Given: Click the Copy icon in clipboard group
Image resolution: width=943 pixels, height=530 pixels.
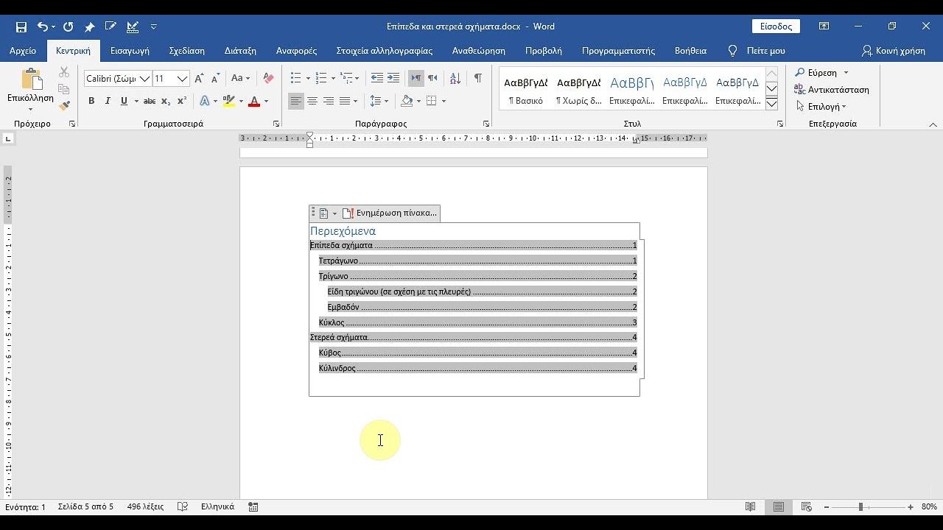Looking at the screenshot, I should (x=64, y=89).
